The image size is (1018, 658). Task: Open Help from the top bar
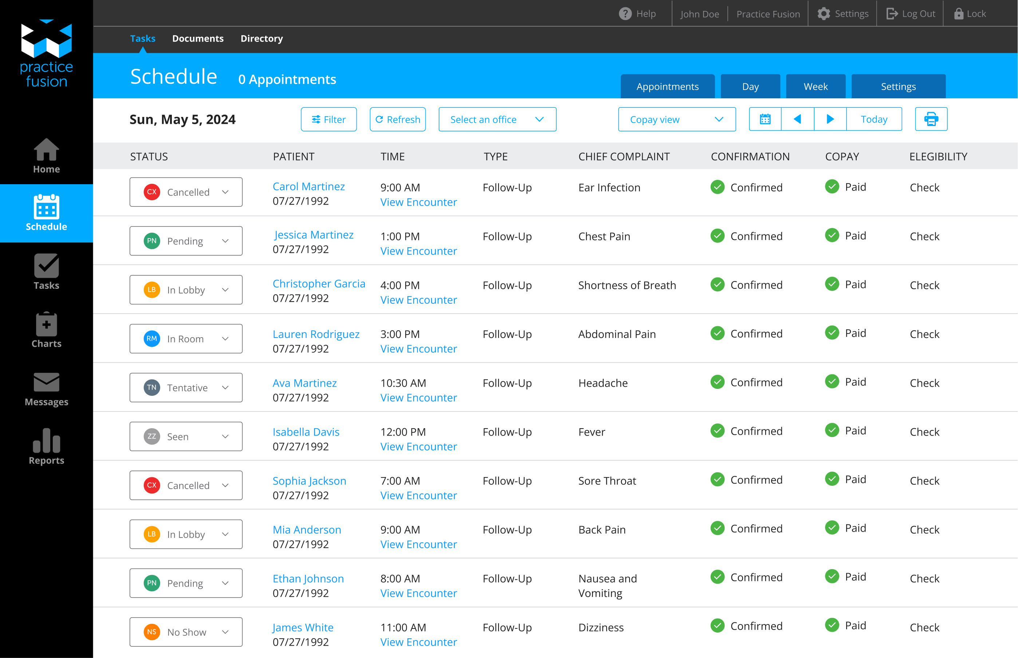[x=638, y=14]
